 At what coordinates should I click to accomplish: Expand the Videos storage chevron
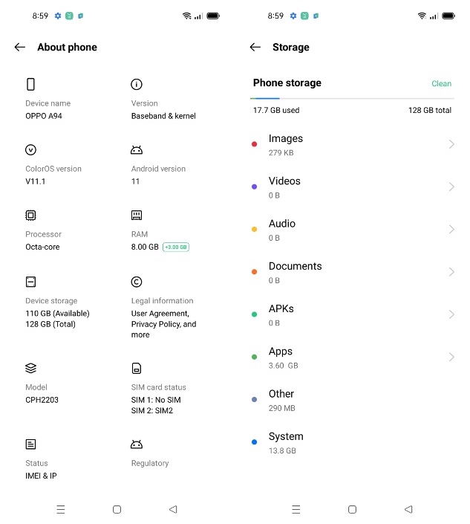(451, 187)
